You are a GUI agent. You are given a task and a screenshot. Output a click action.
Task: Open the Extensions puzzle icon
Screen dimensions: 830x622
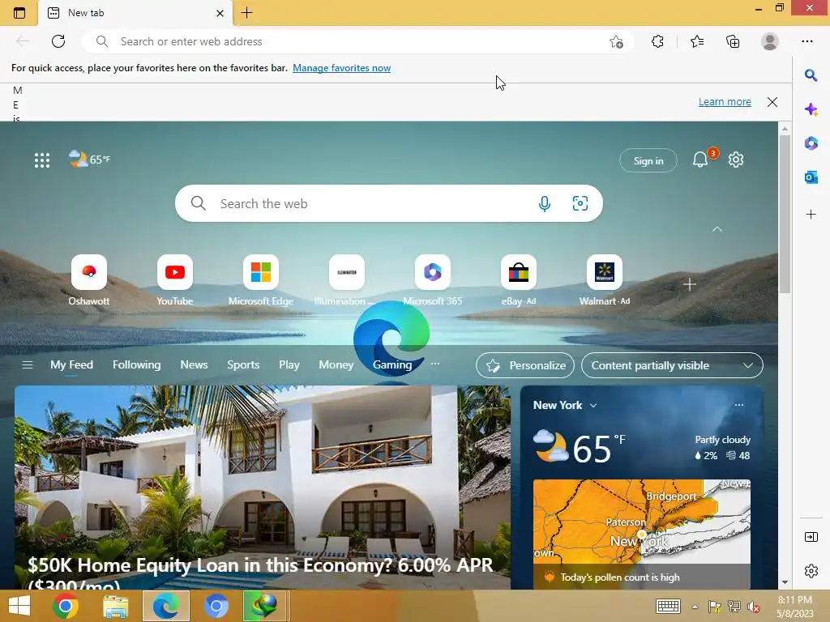coord(657,41)
